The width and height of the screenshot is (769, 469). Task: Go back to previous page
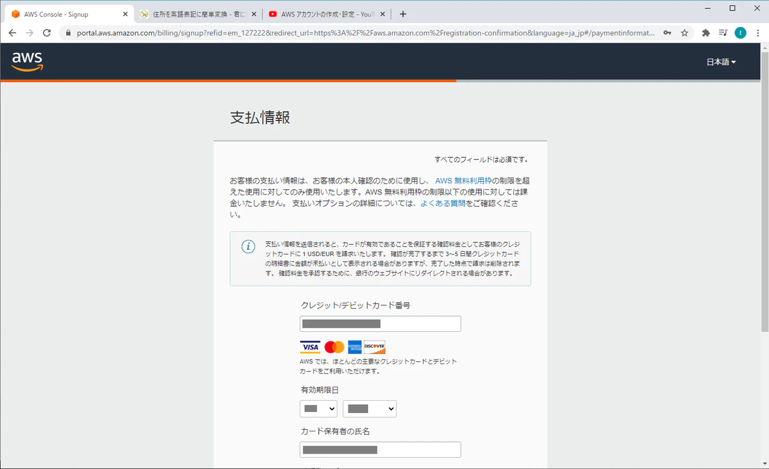[12, 33]
